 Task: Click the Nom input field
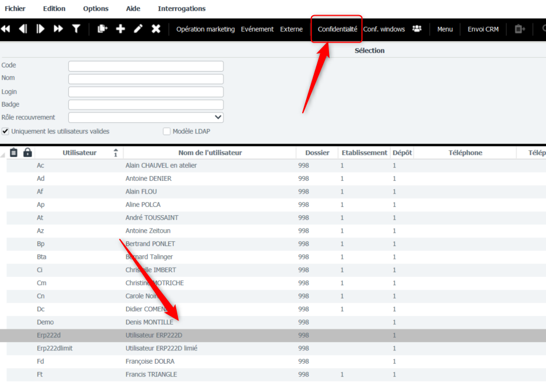(146, 79)
